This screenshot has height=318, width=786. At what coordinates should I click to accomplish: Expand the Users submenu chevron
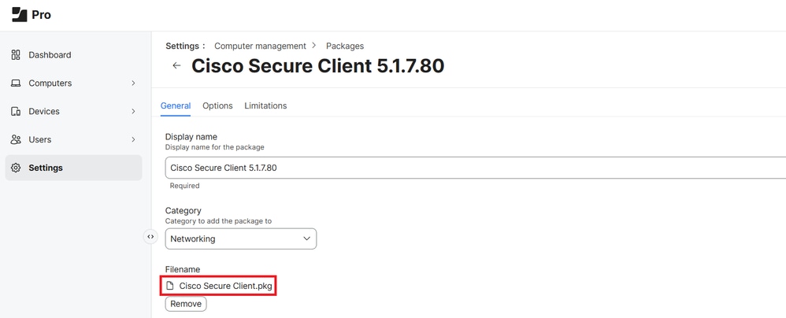click(133, 140)
